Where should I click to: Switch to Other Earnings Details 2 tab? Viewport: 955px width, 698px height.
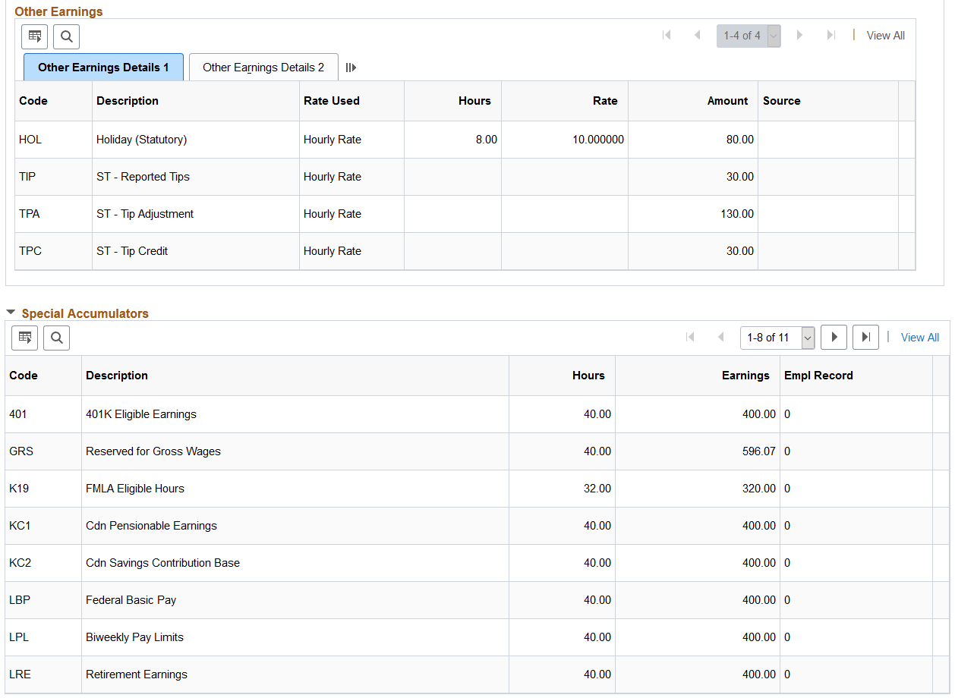[x=263, y=67]
